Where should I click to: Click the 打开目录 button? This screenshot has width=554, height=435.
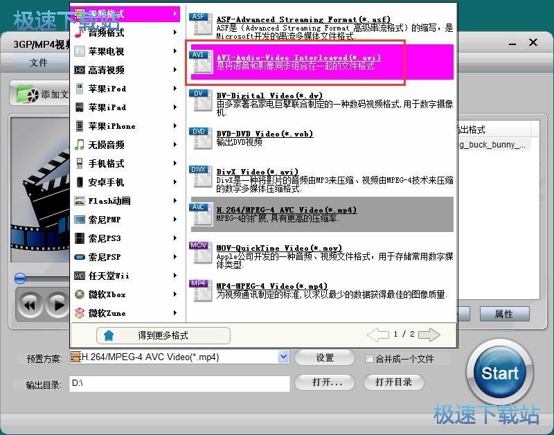pyautogui.click(x=393, y=382)
